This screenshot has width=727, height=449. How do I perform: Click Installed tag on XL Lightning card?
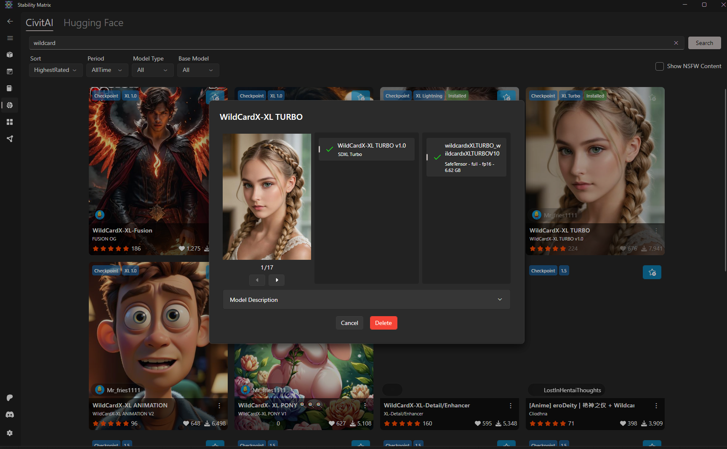coord(457,96)
